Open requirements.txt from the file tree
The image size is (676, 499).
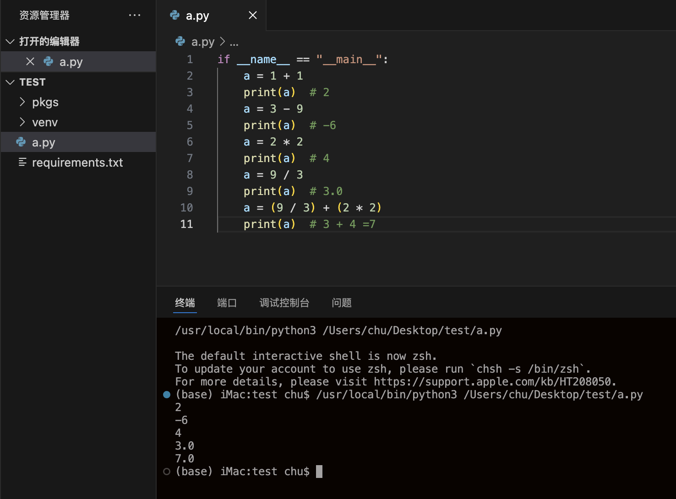point(77,163)
